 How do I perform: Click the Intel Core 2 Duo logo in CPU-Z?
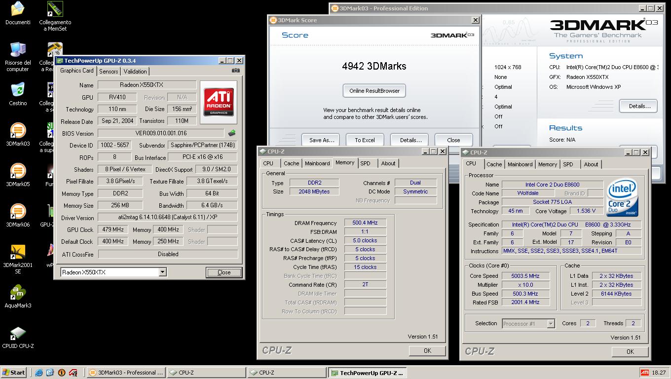[x=623, y=197]
